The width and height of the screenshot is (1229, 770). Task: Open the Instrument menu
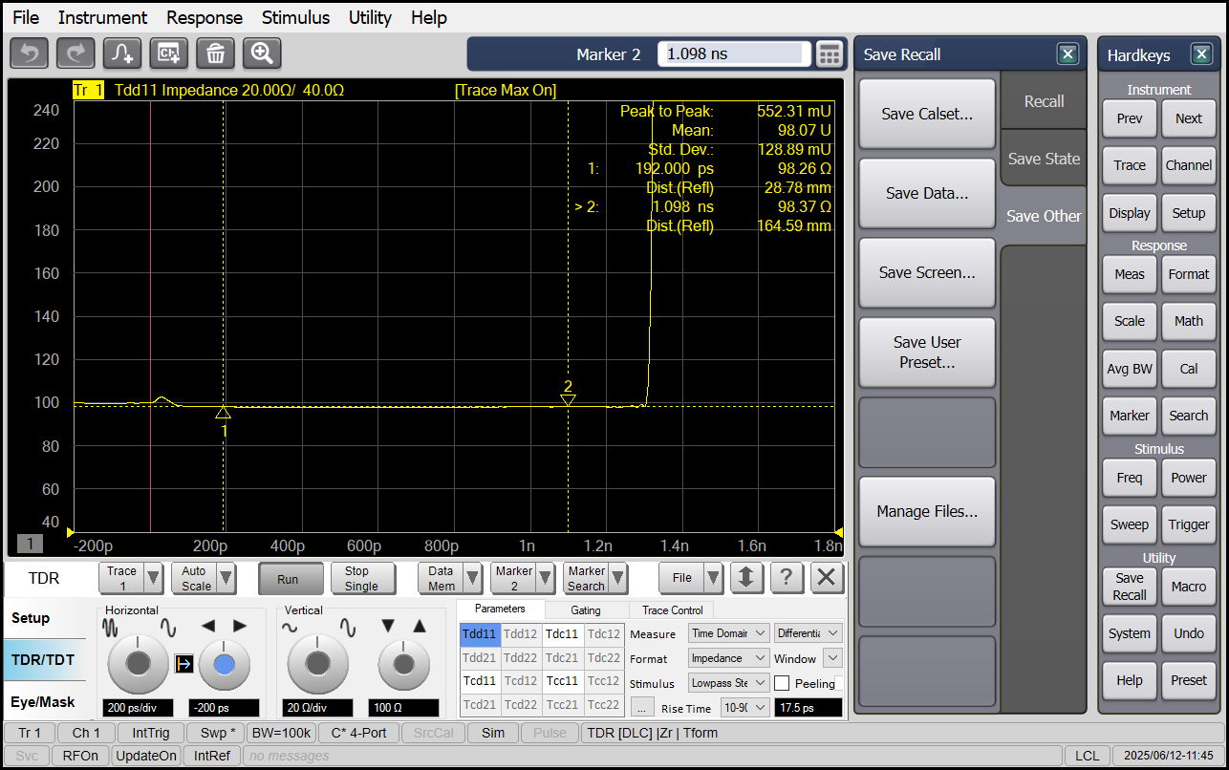102,17
